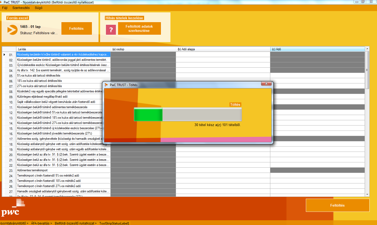Click the Leírás column header
The image size is (377, 225).
click(x=63, y=49)
